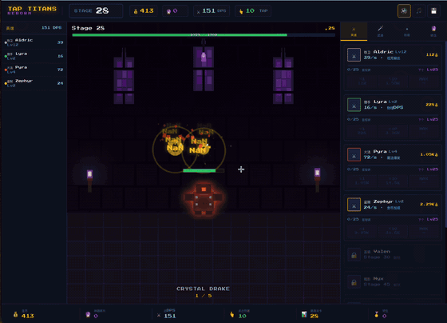The width and height of the screenshot is (447, 323).
Task: Click the save floppy disk icon
Action: tap(433, 11)
